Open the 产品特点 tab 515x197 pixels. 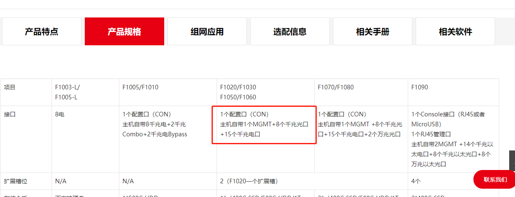42,32
